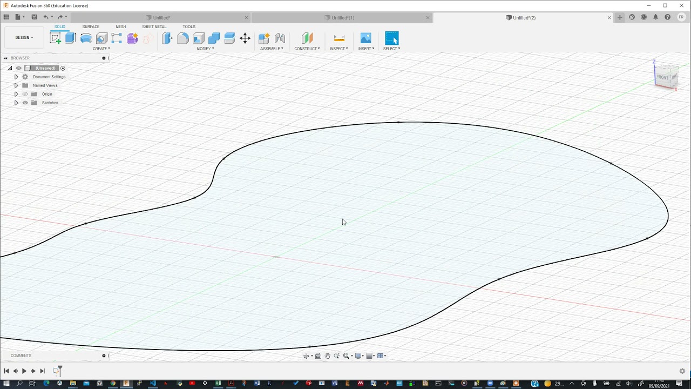Select the Offset Plane construct tool
The height and width of the screenshot is (389, 691).
pyautogui.click(x=307, y=38)
